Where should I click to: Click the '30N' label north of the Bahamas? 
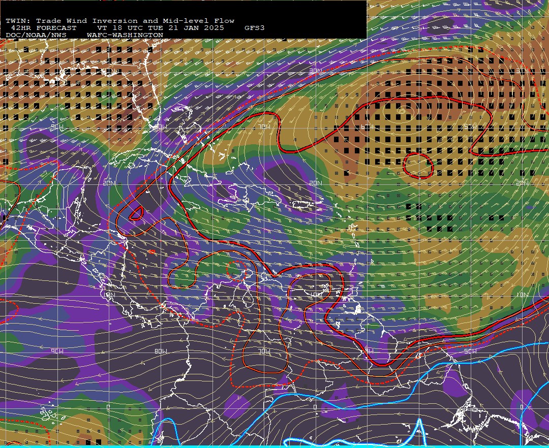pos(316,71)
